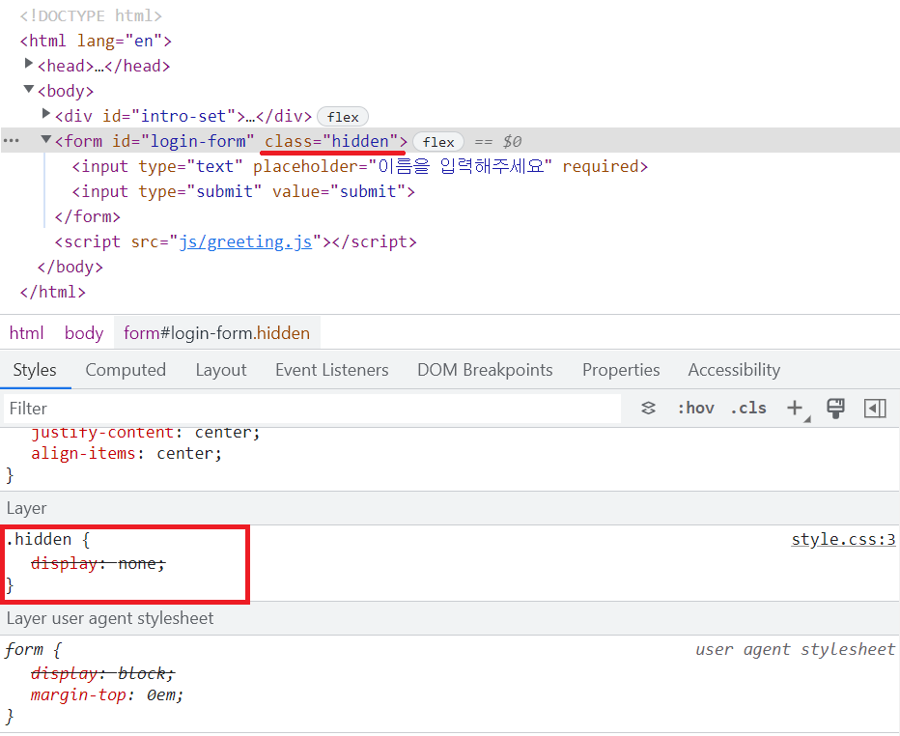This screenshot has height=736, width=900.
Task: Focus the styles Filter field
Action: click(x=313, y=409)
